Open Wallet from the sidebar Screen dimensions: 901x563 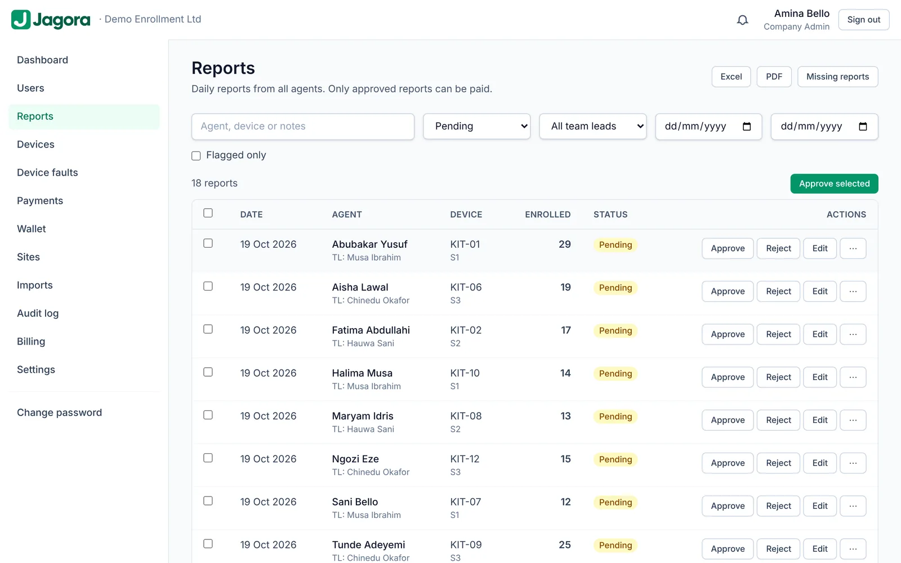[x=84, y=229]
